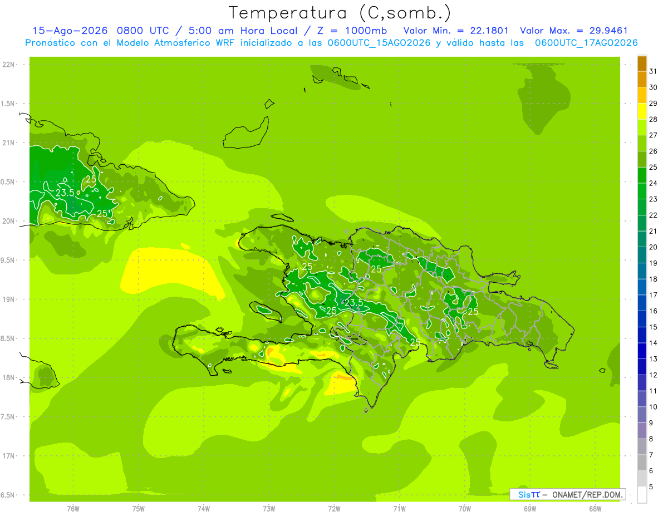Viewport: 668px width, 516px height.
Task: Select the yellow 28 legend color block
Action: tap(642, 112)
